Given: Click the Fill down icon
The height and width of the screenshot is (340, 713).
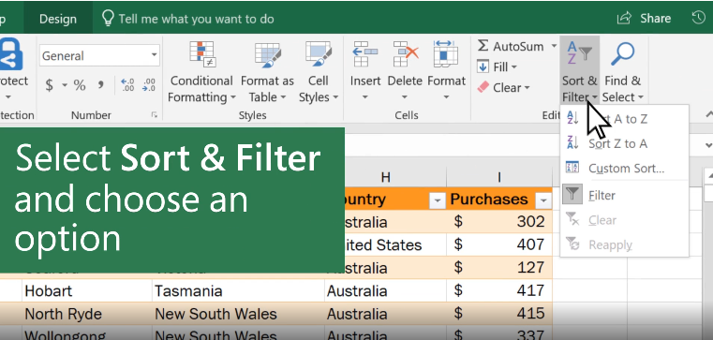Looking at the screenshot, I should click(x=483, y=67).
